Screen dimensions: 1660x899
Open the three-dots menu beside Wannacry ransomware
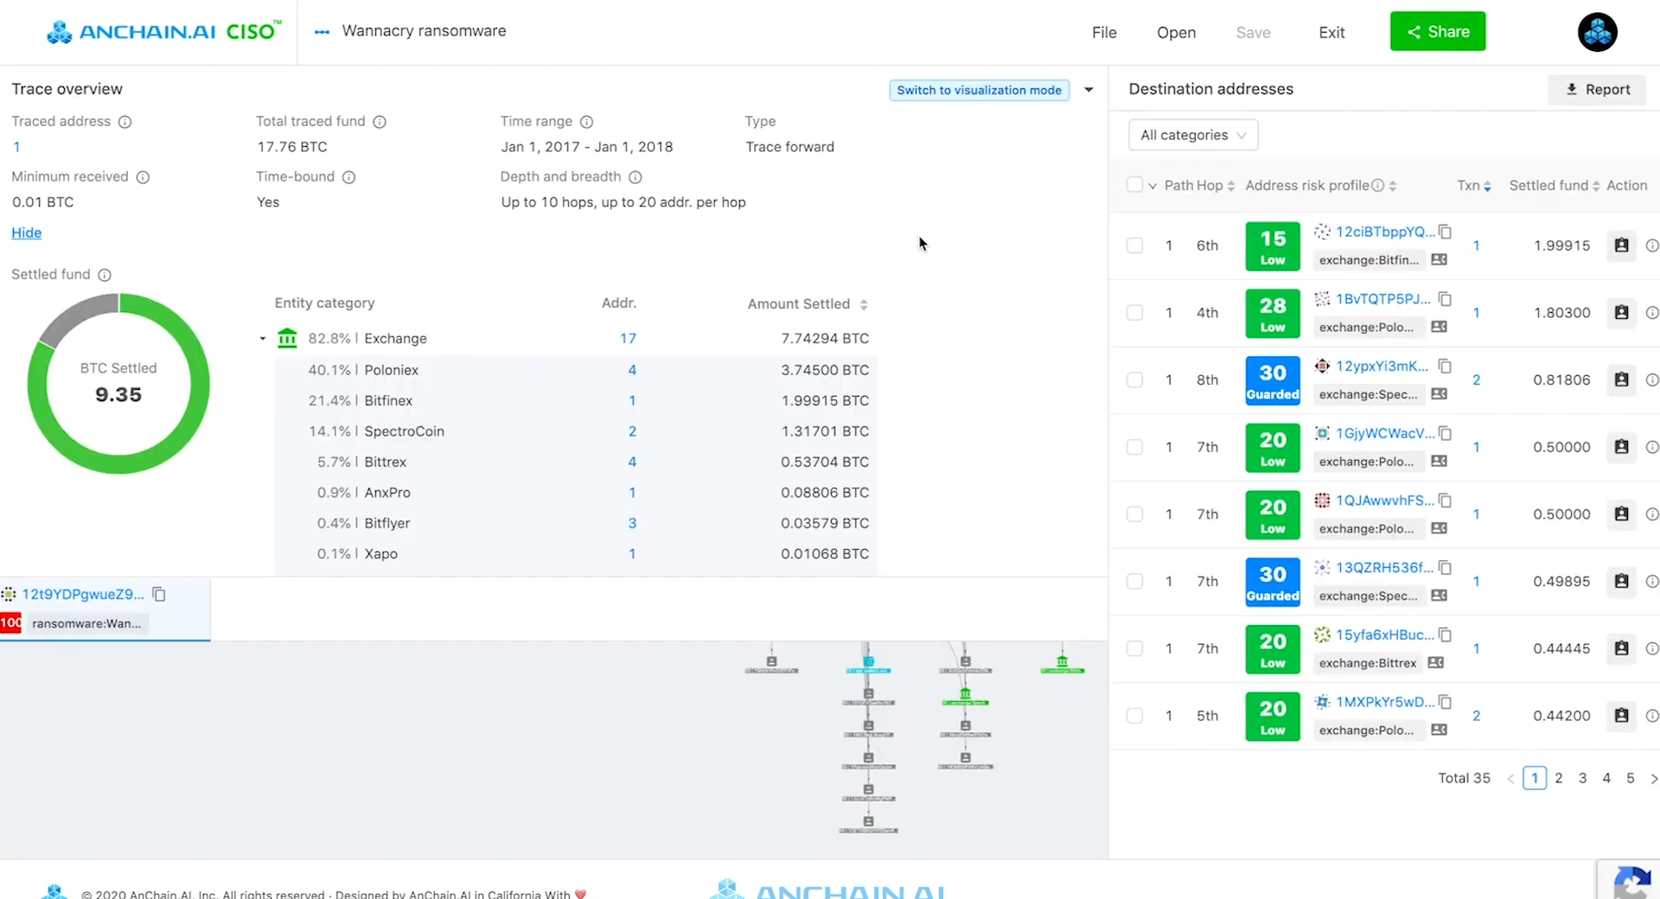(x=322, y=32)
